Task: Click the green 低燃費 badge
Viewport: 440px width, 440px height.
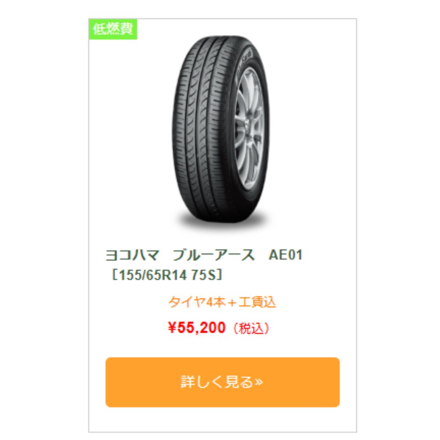Action: coord(113,29)
